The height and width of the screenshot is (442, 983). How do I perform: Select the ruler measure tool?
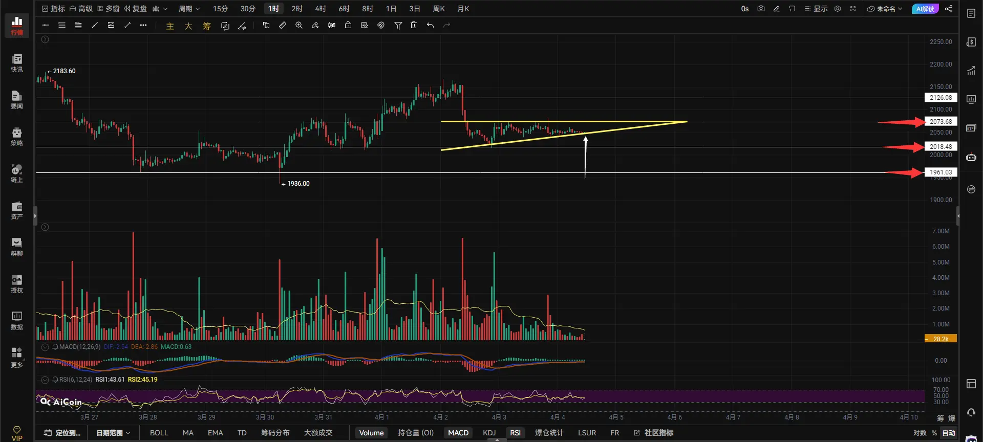tap(283, 25)
